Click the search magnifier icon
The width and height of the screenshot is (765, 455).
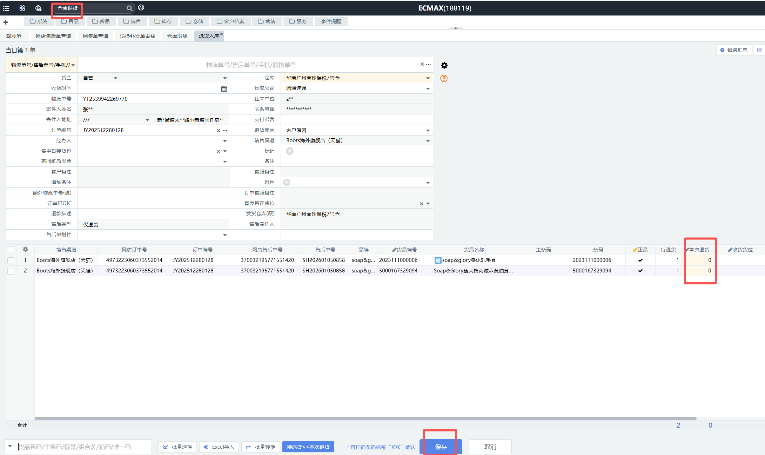(129, 8)
